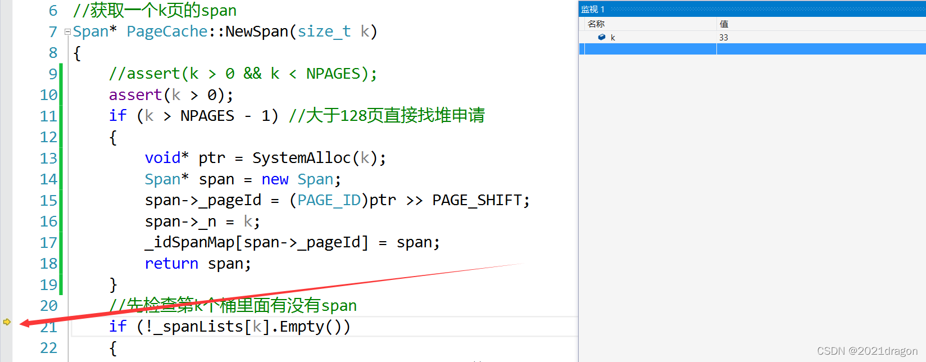
Task: Select value 33 in the Watch window
Action: click(x=724, y=38)
